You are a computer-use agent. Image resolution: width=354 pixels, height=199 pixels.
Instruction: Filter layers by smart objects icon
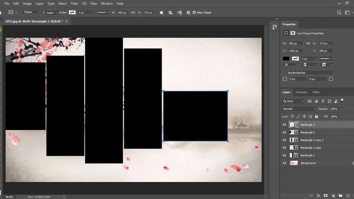(336, 101)
